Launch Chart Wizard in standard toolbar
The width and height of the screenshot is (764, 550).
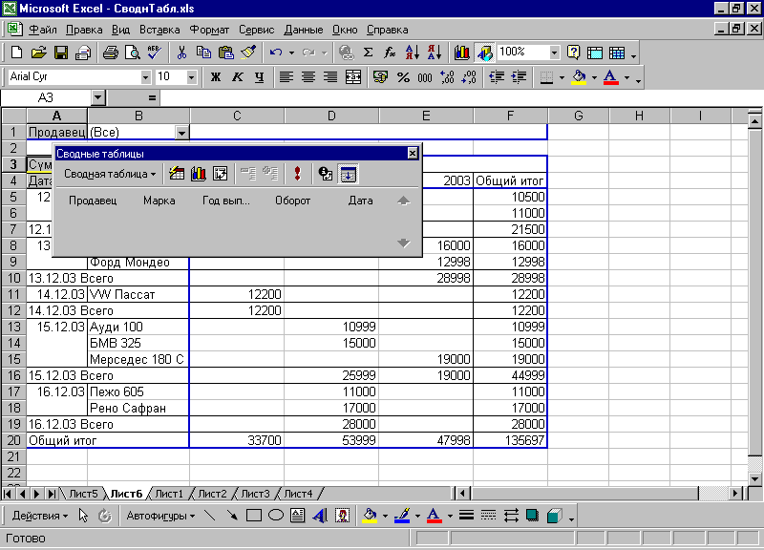pyautogui.click(x=461, y=53)
